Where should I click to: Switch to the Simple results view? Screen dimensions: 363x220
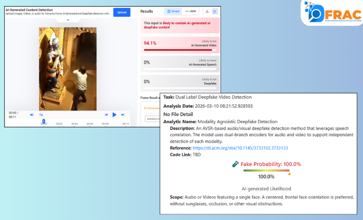173,11
